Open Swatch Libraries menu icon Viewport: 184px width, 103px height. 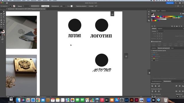[152, 26]
